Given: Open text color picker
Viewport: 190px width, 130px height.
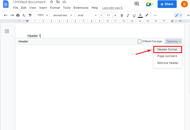Looking at the screenshot, I should point(140,15).
